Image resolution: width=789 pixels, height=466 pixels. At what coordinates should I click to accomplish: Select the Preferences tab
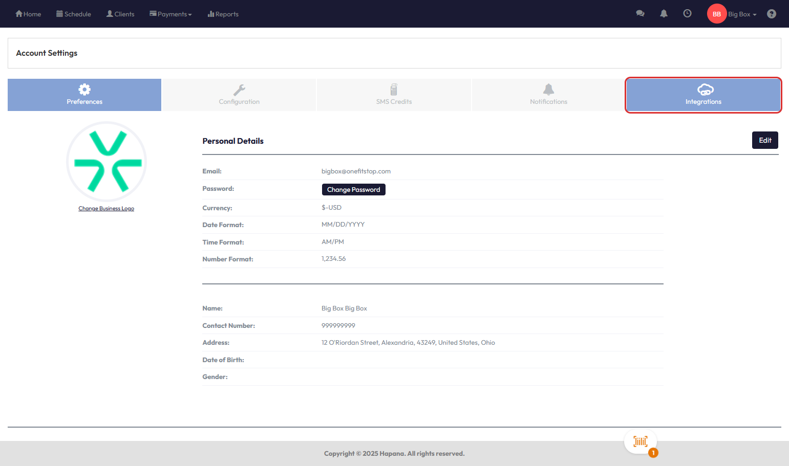[x=84, y=95]
